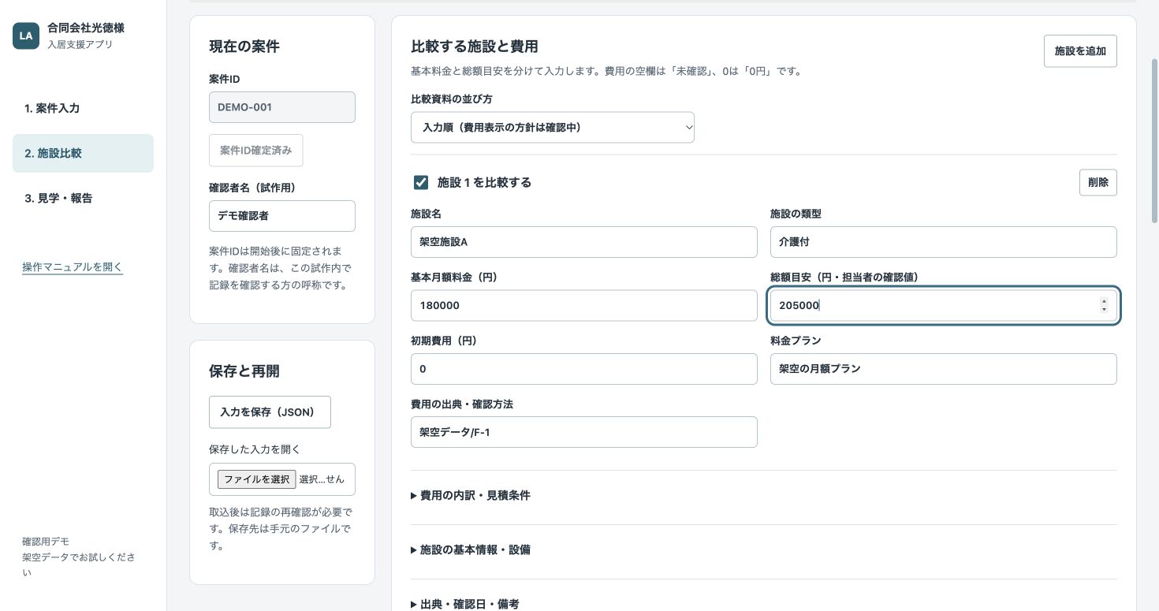
Task: Delete facility 1 with 削除
Action: click(x=1098, y=182)
